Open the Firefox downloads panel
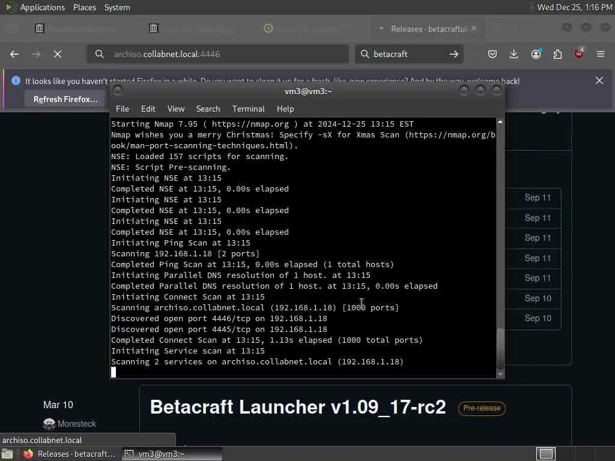 [514, 54]
